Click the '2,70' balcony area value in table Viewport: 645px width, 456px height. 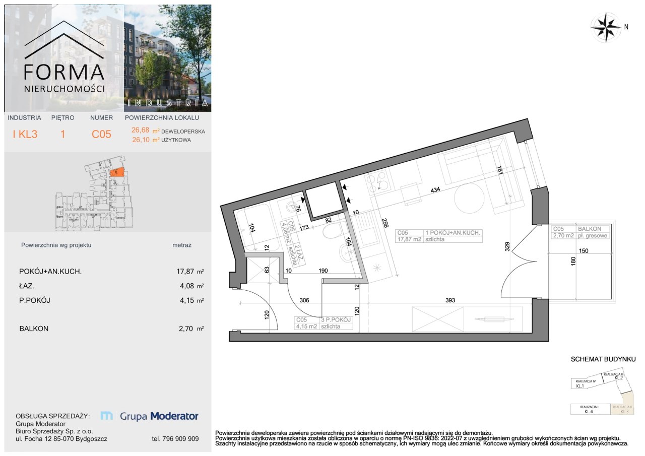pos(185,329)
